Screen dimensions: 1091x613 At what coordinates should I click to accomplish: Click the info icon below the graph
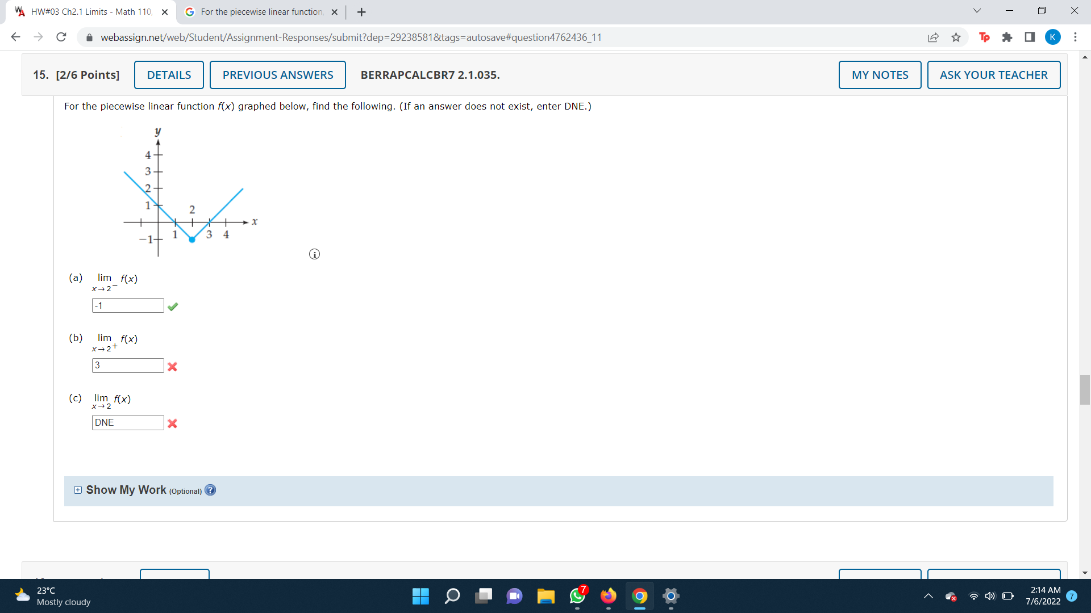[x=314, y=254]
